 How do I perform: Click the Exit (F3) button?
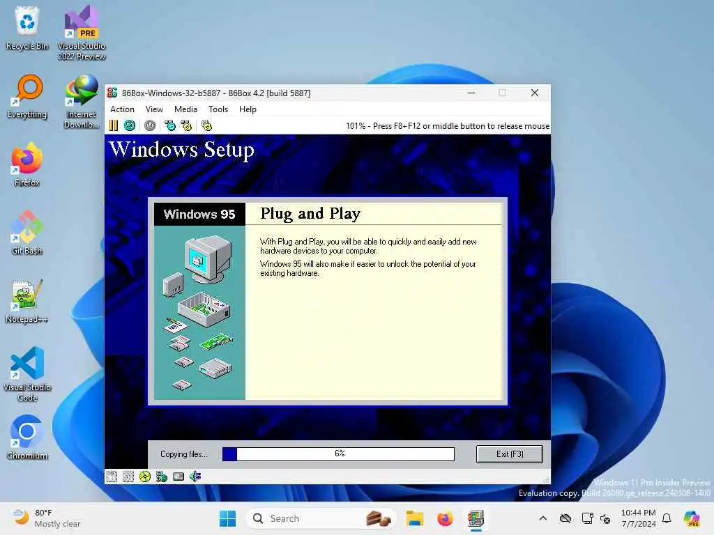(x=510, y=454)
